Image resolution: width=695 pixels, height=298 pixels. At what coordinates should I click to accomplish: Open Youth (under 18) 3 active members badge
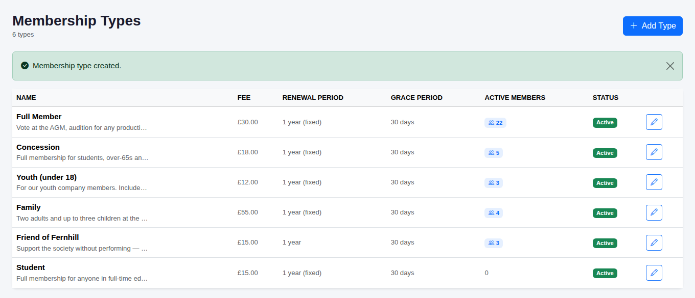coord(494,183)
